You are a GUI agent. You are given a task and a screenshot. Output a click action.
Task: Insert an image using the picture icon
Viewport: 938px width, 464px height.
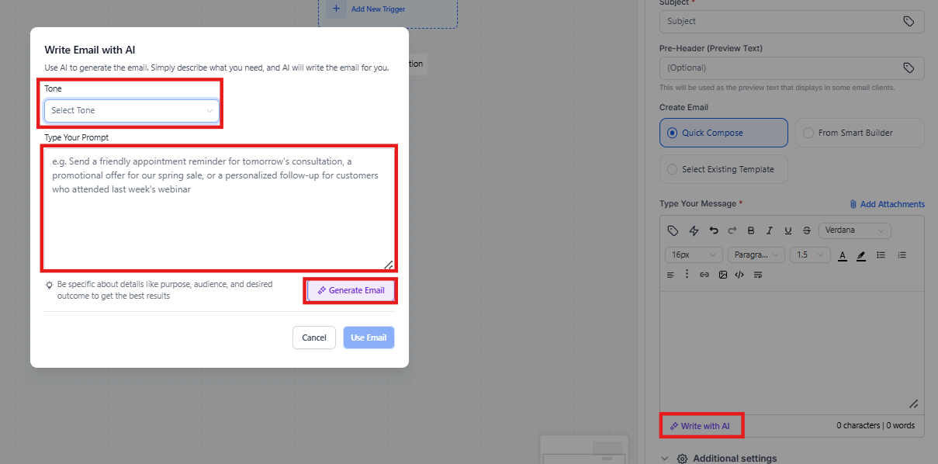(723, 275)
